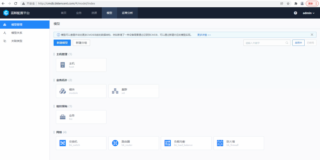Click the 网络 group heading

pyautogui.click(x=59, y=132)
